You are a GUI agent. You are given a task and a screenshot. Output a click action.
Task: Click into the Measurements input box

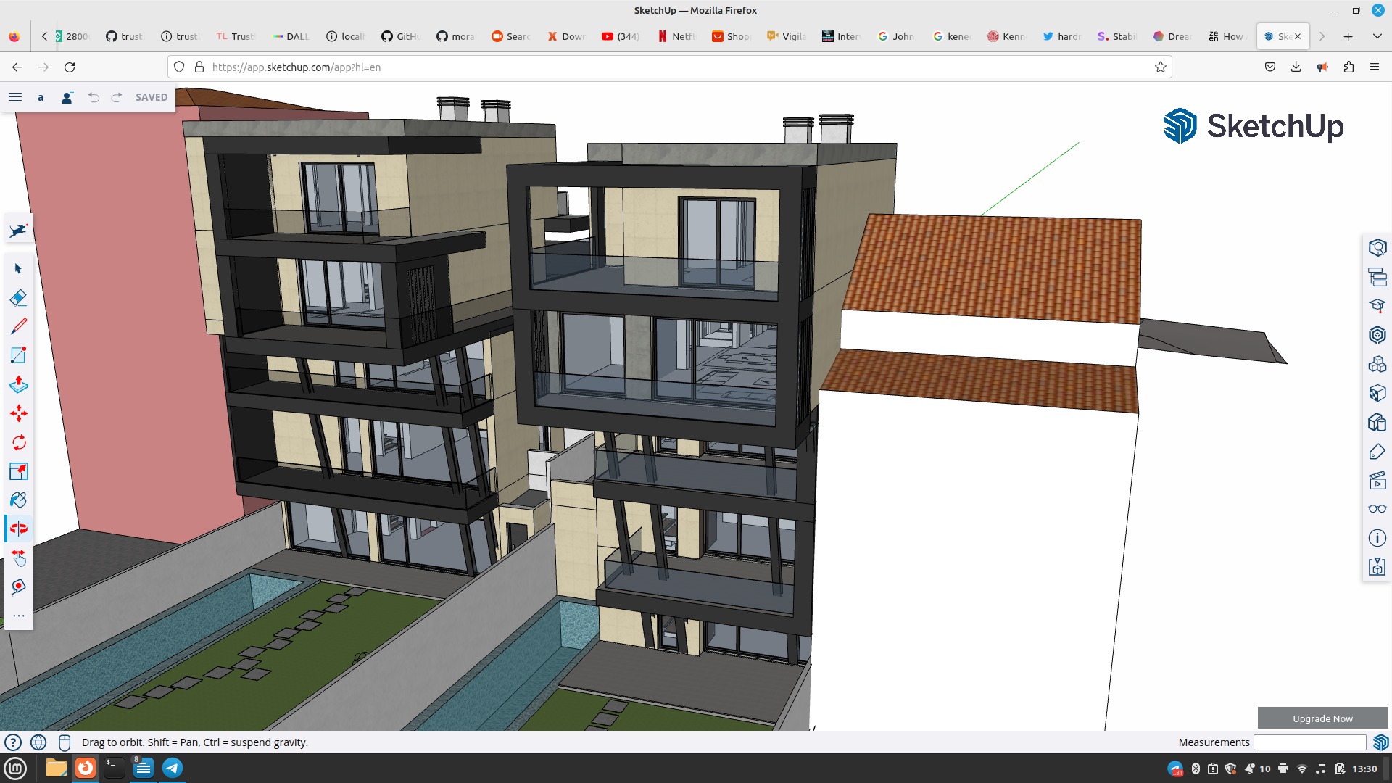coord(1309,742)
